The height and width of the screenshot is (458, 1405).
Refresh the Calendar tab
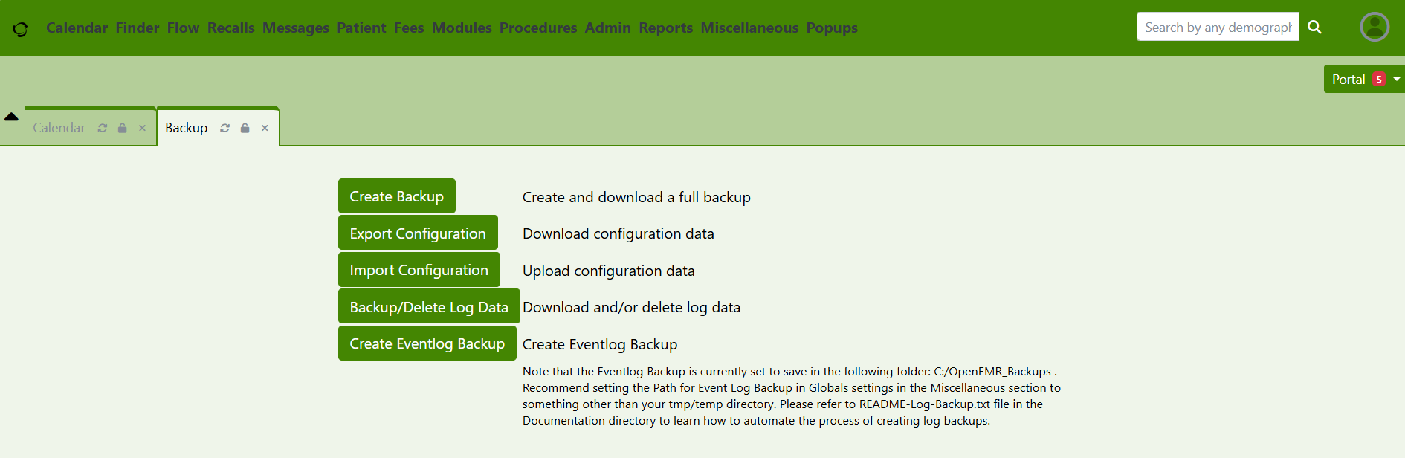pos(103,128)
